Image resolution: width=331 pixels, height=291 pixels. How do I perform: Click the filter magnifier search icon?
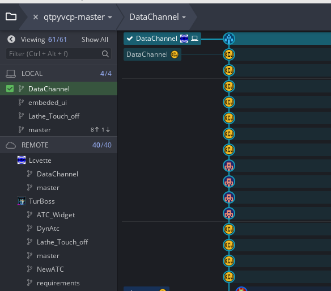105,54
